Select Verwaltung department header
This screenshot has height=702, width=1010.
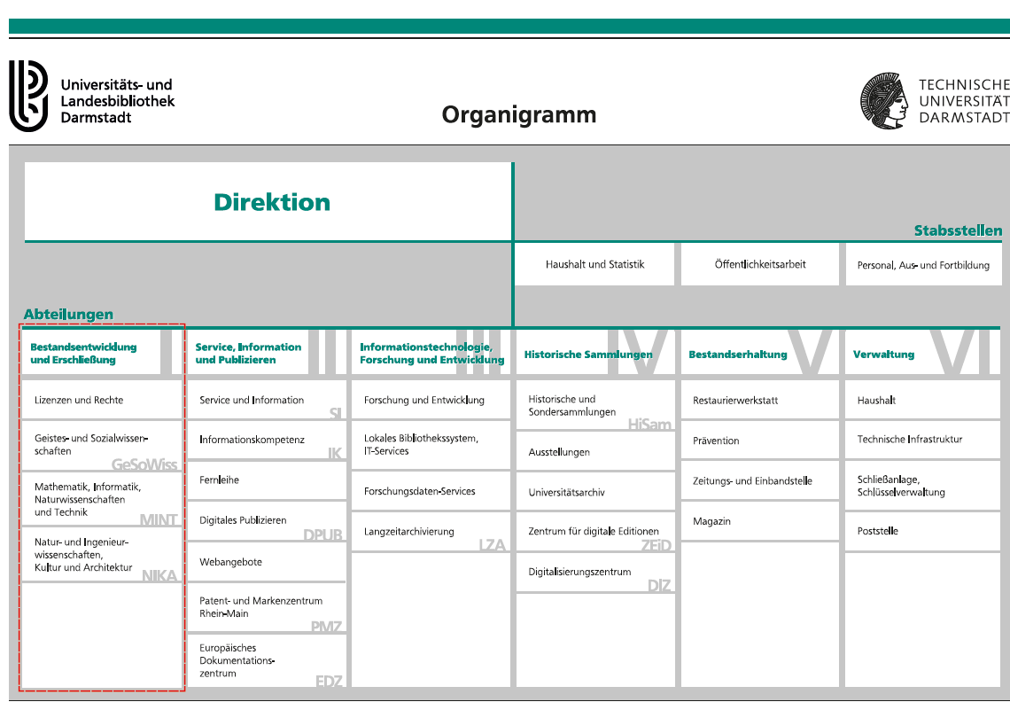923,353
